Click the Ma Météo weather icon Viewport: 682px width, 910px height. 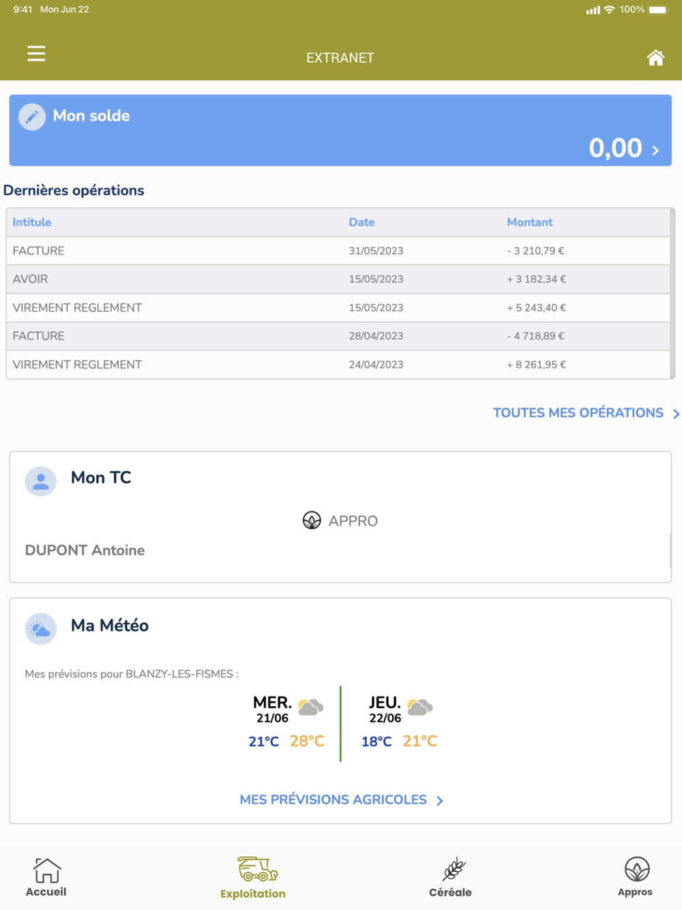point(41,629)
